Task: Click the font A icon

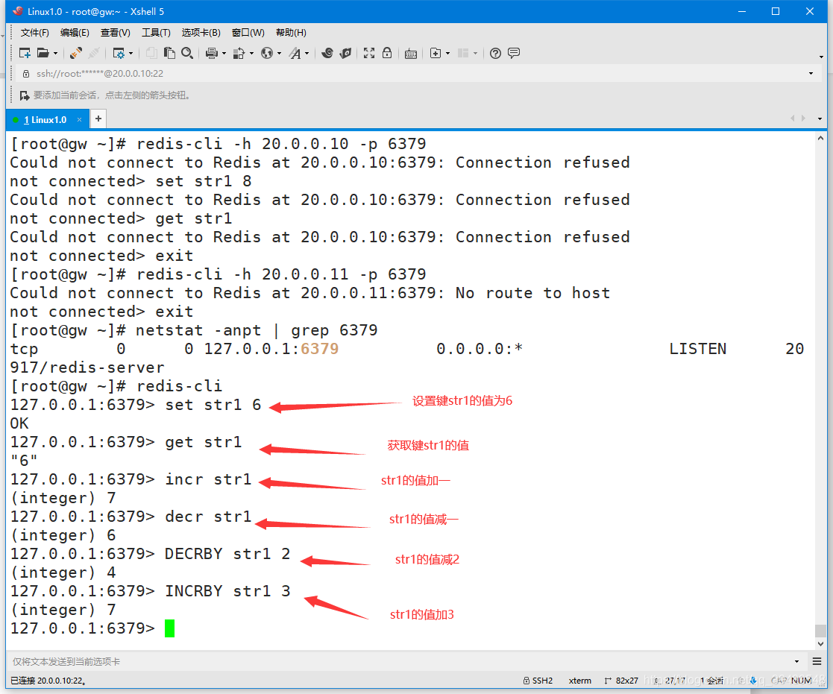Action: (295, 53)
